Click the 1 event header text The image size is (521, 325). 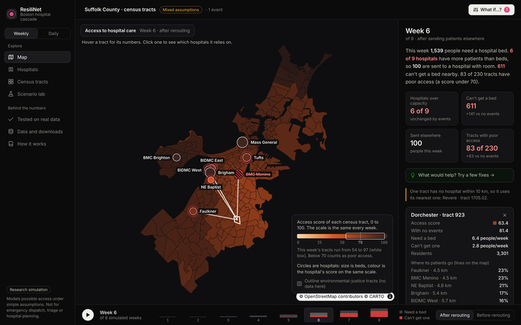pos(215,10)
